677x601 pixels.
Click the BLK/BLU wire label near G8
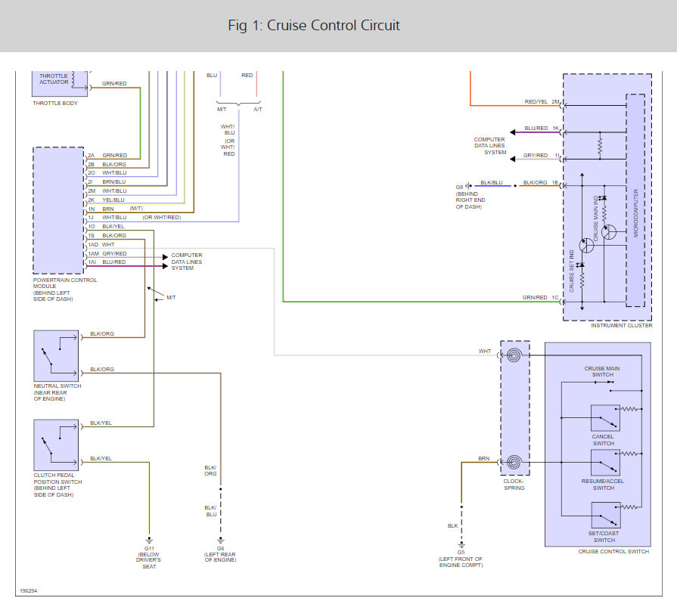click(492, 182)
